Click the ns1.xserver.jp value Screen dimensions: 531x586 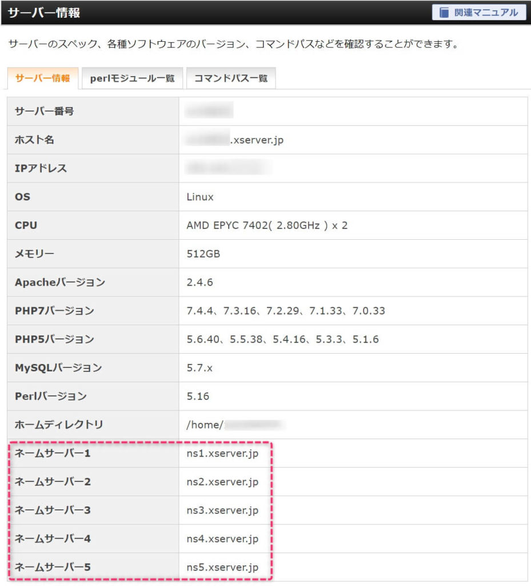tap(222, 453)
